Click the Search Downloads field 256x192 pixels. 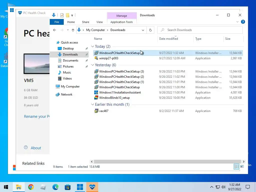(200, 30)
